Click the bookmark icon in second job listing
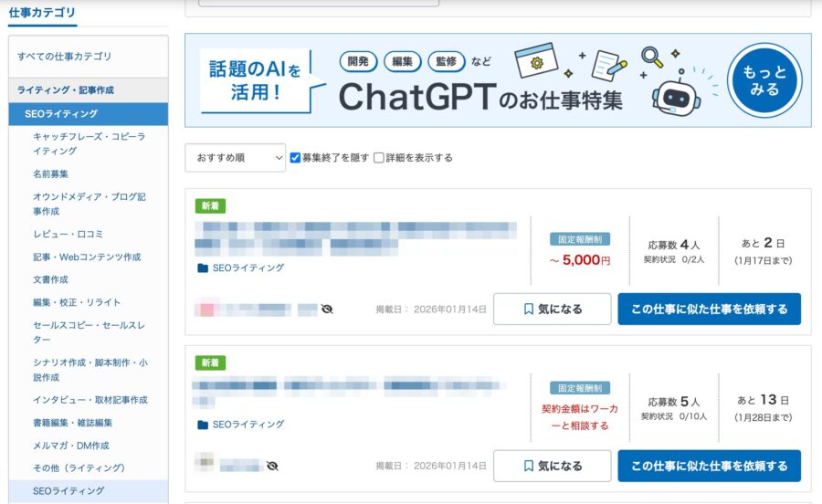822x504 pixels. tap(529, 466)
